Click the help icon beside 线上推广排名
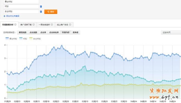 [x=70, y=25]
